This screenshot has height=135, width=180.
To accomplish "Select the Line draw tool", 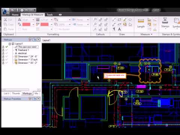I will 114,19.
